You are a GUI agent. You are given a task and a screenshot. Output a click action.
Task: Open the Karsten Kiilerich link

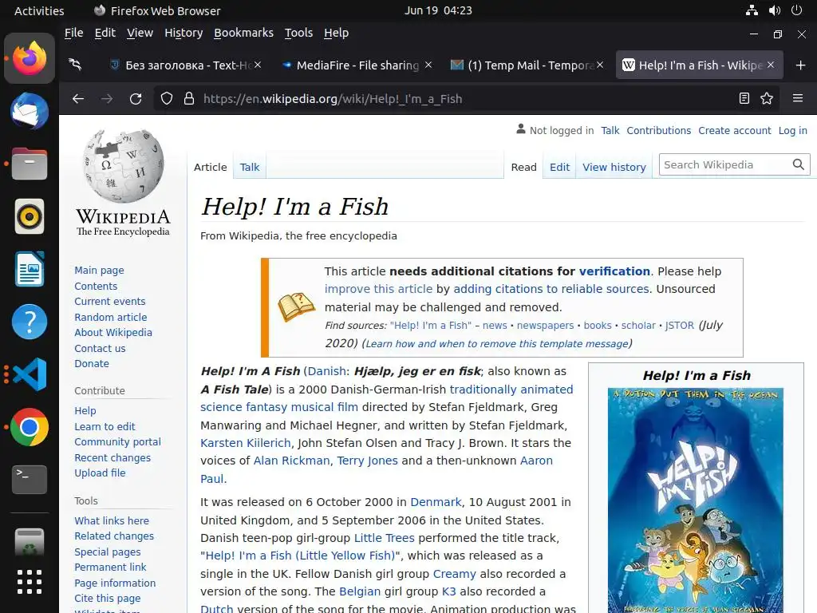tap(246, 443)
